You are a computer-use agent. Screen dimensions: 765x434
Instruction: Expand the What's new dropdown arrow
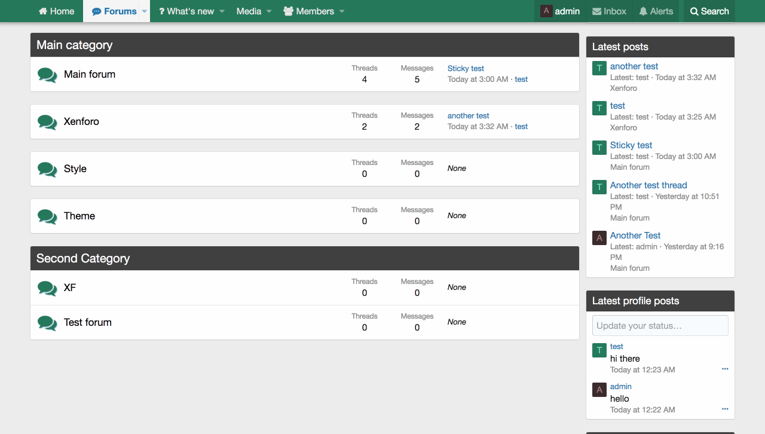click(x=222, y=11)
